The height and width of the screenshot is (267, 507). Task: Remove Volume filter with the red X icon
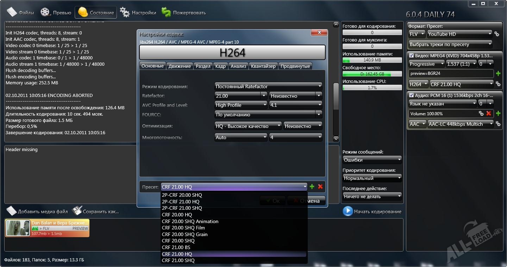click(489, 114)
